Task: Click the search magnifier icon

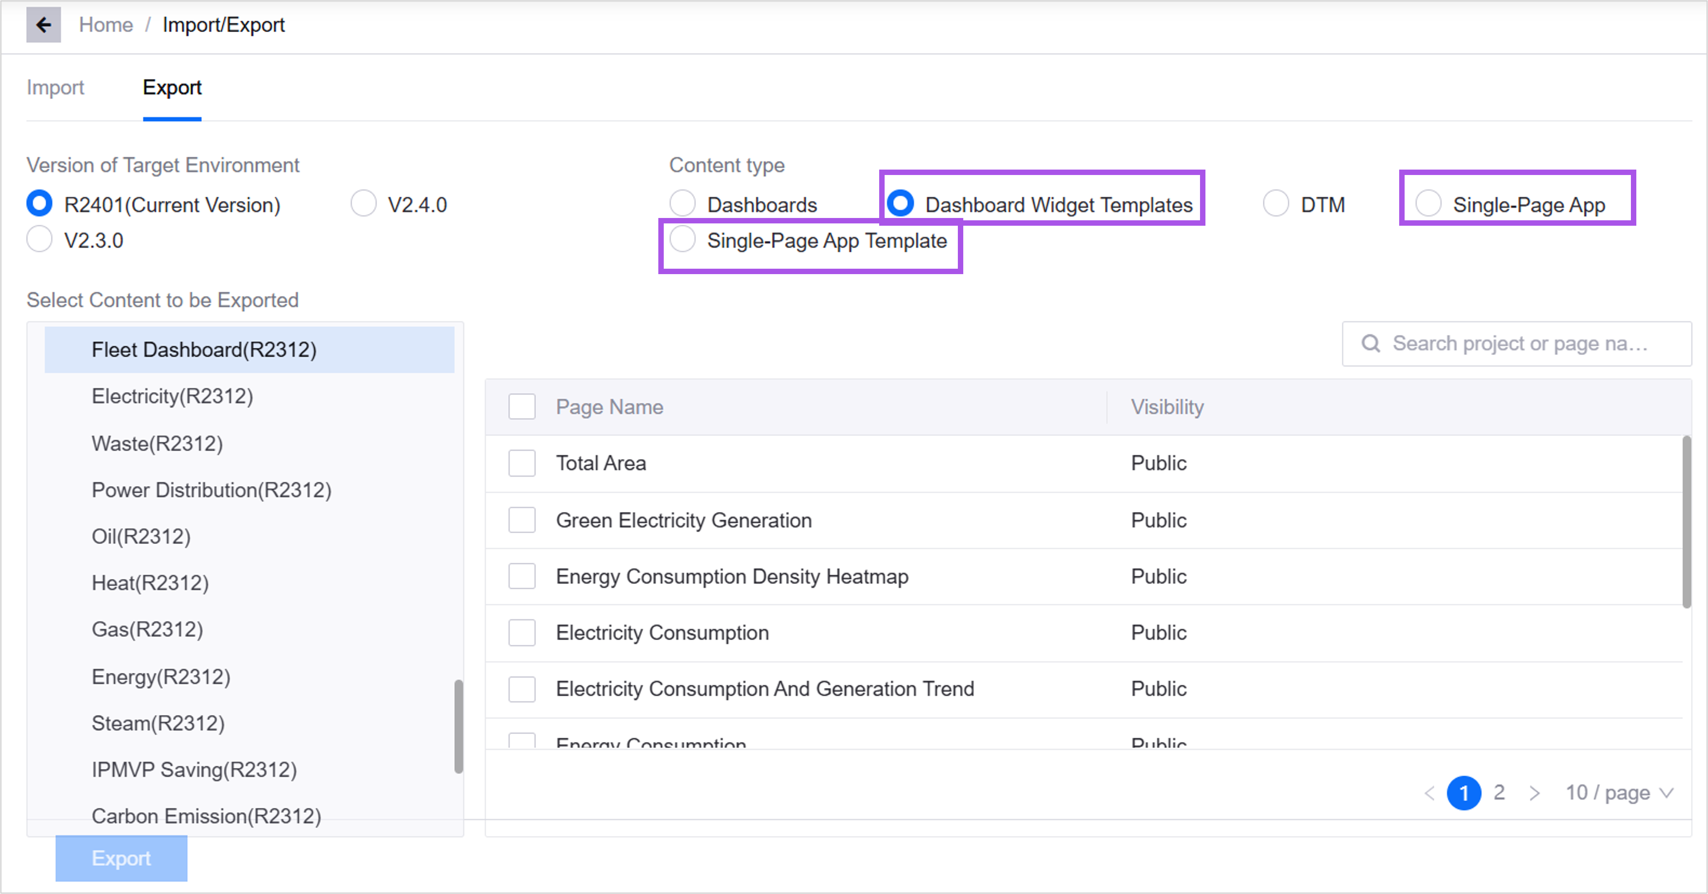Action: pyautogui.click(x=1371, y=343)
